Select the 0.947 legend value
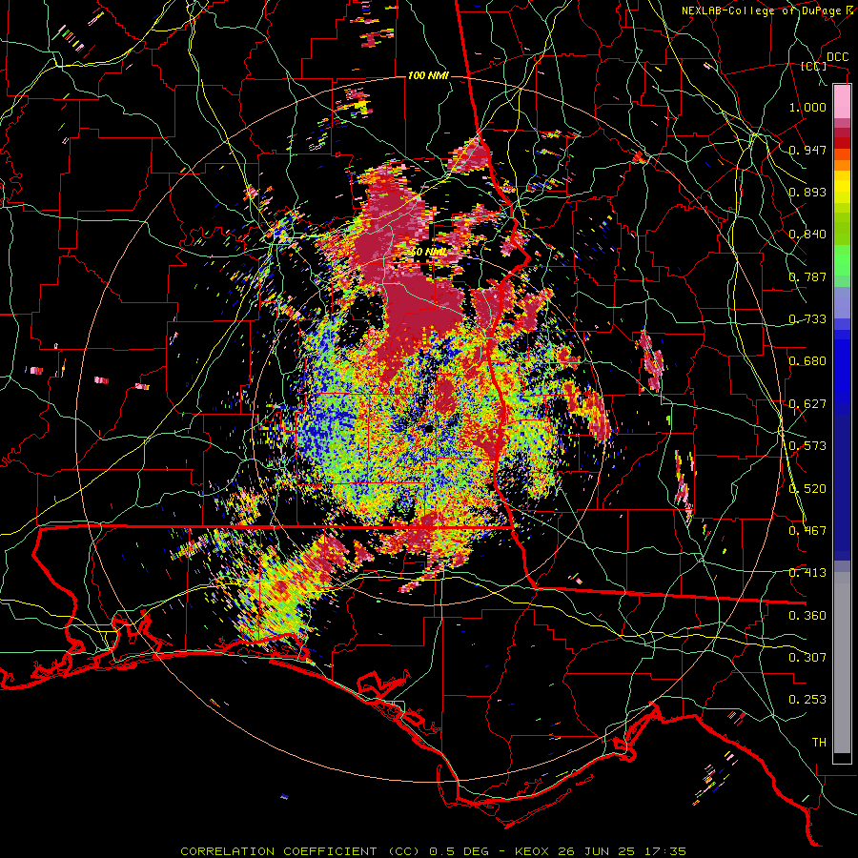 coord(807,150)
